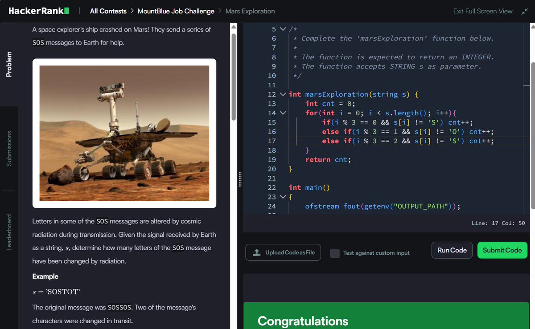Viewport: 535px width, 329px height.
Task: Click the s = 'SOSTOT' example text
Action: [x=56, y=292]
